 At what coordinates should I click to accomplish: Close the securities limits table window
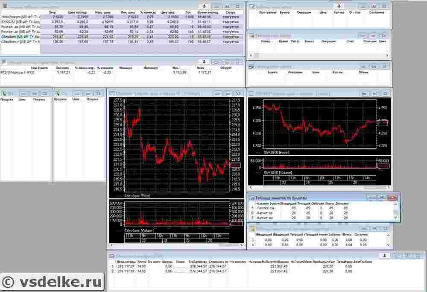(x=393, y=198)
